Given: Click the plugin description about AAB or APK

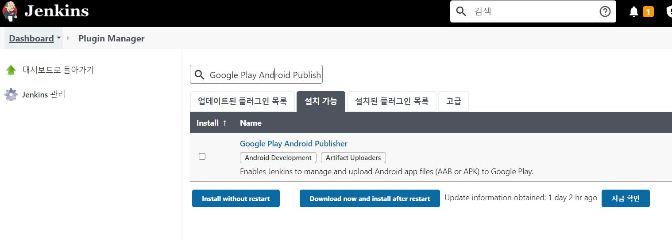Looking at the screenshot, I should click(x=387, y=171).
